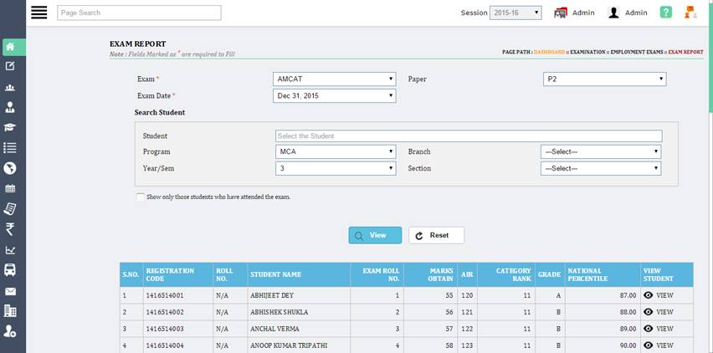
Task: Click the Reset button
Action: pos(436,235)
